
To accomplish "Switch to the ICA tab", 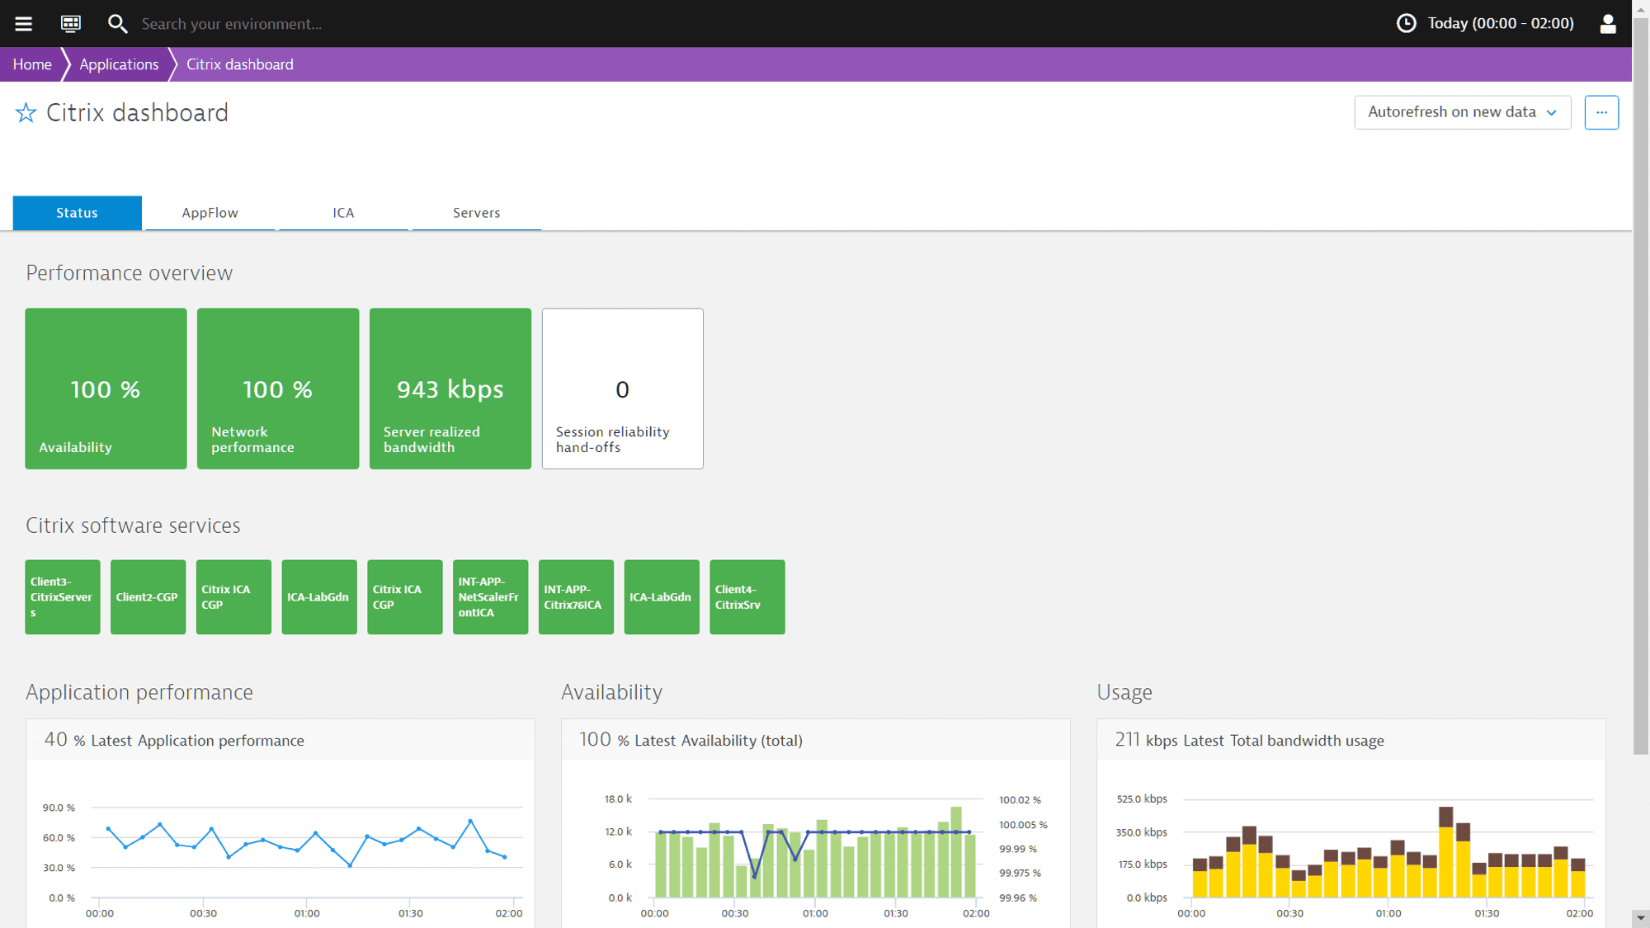I will (343, 213).
